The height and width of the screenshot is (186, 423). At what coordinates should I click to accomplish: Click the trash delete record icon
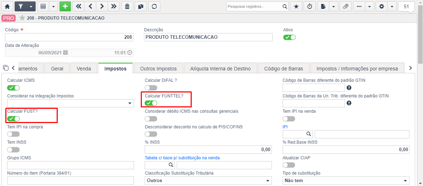tap(127, 6)
